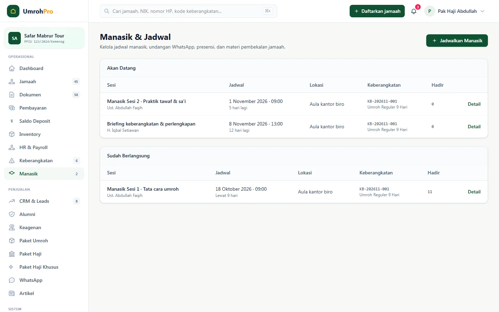Viewport: 499px width, 312px height.
Task: Open the Dokumen menu label
Action: 30,95
